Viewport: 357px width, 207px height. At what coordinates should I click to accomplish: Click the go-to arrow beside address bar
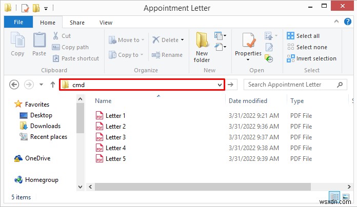(231, 85)
